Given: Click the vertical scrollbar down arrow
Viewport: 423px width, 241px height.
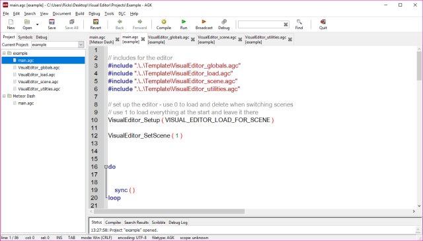Looking at the screenshot, I should [419, 206].
